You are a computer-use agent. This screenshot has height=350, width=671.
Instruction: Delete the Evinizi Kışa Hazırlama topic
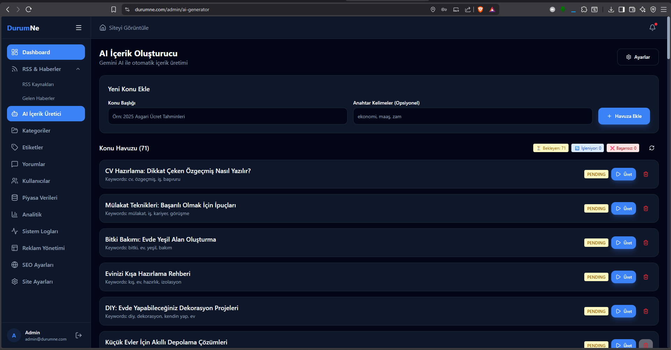pyautogui.click(x=646, y=277)
